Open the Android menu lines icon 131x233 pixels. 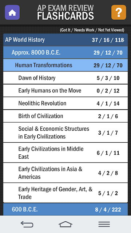(x=104, y=224)
